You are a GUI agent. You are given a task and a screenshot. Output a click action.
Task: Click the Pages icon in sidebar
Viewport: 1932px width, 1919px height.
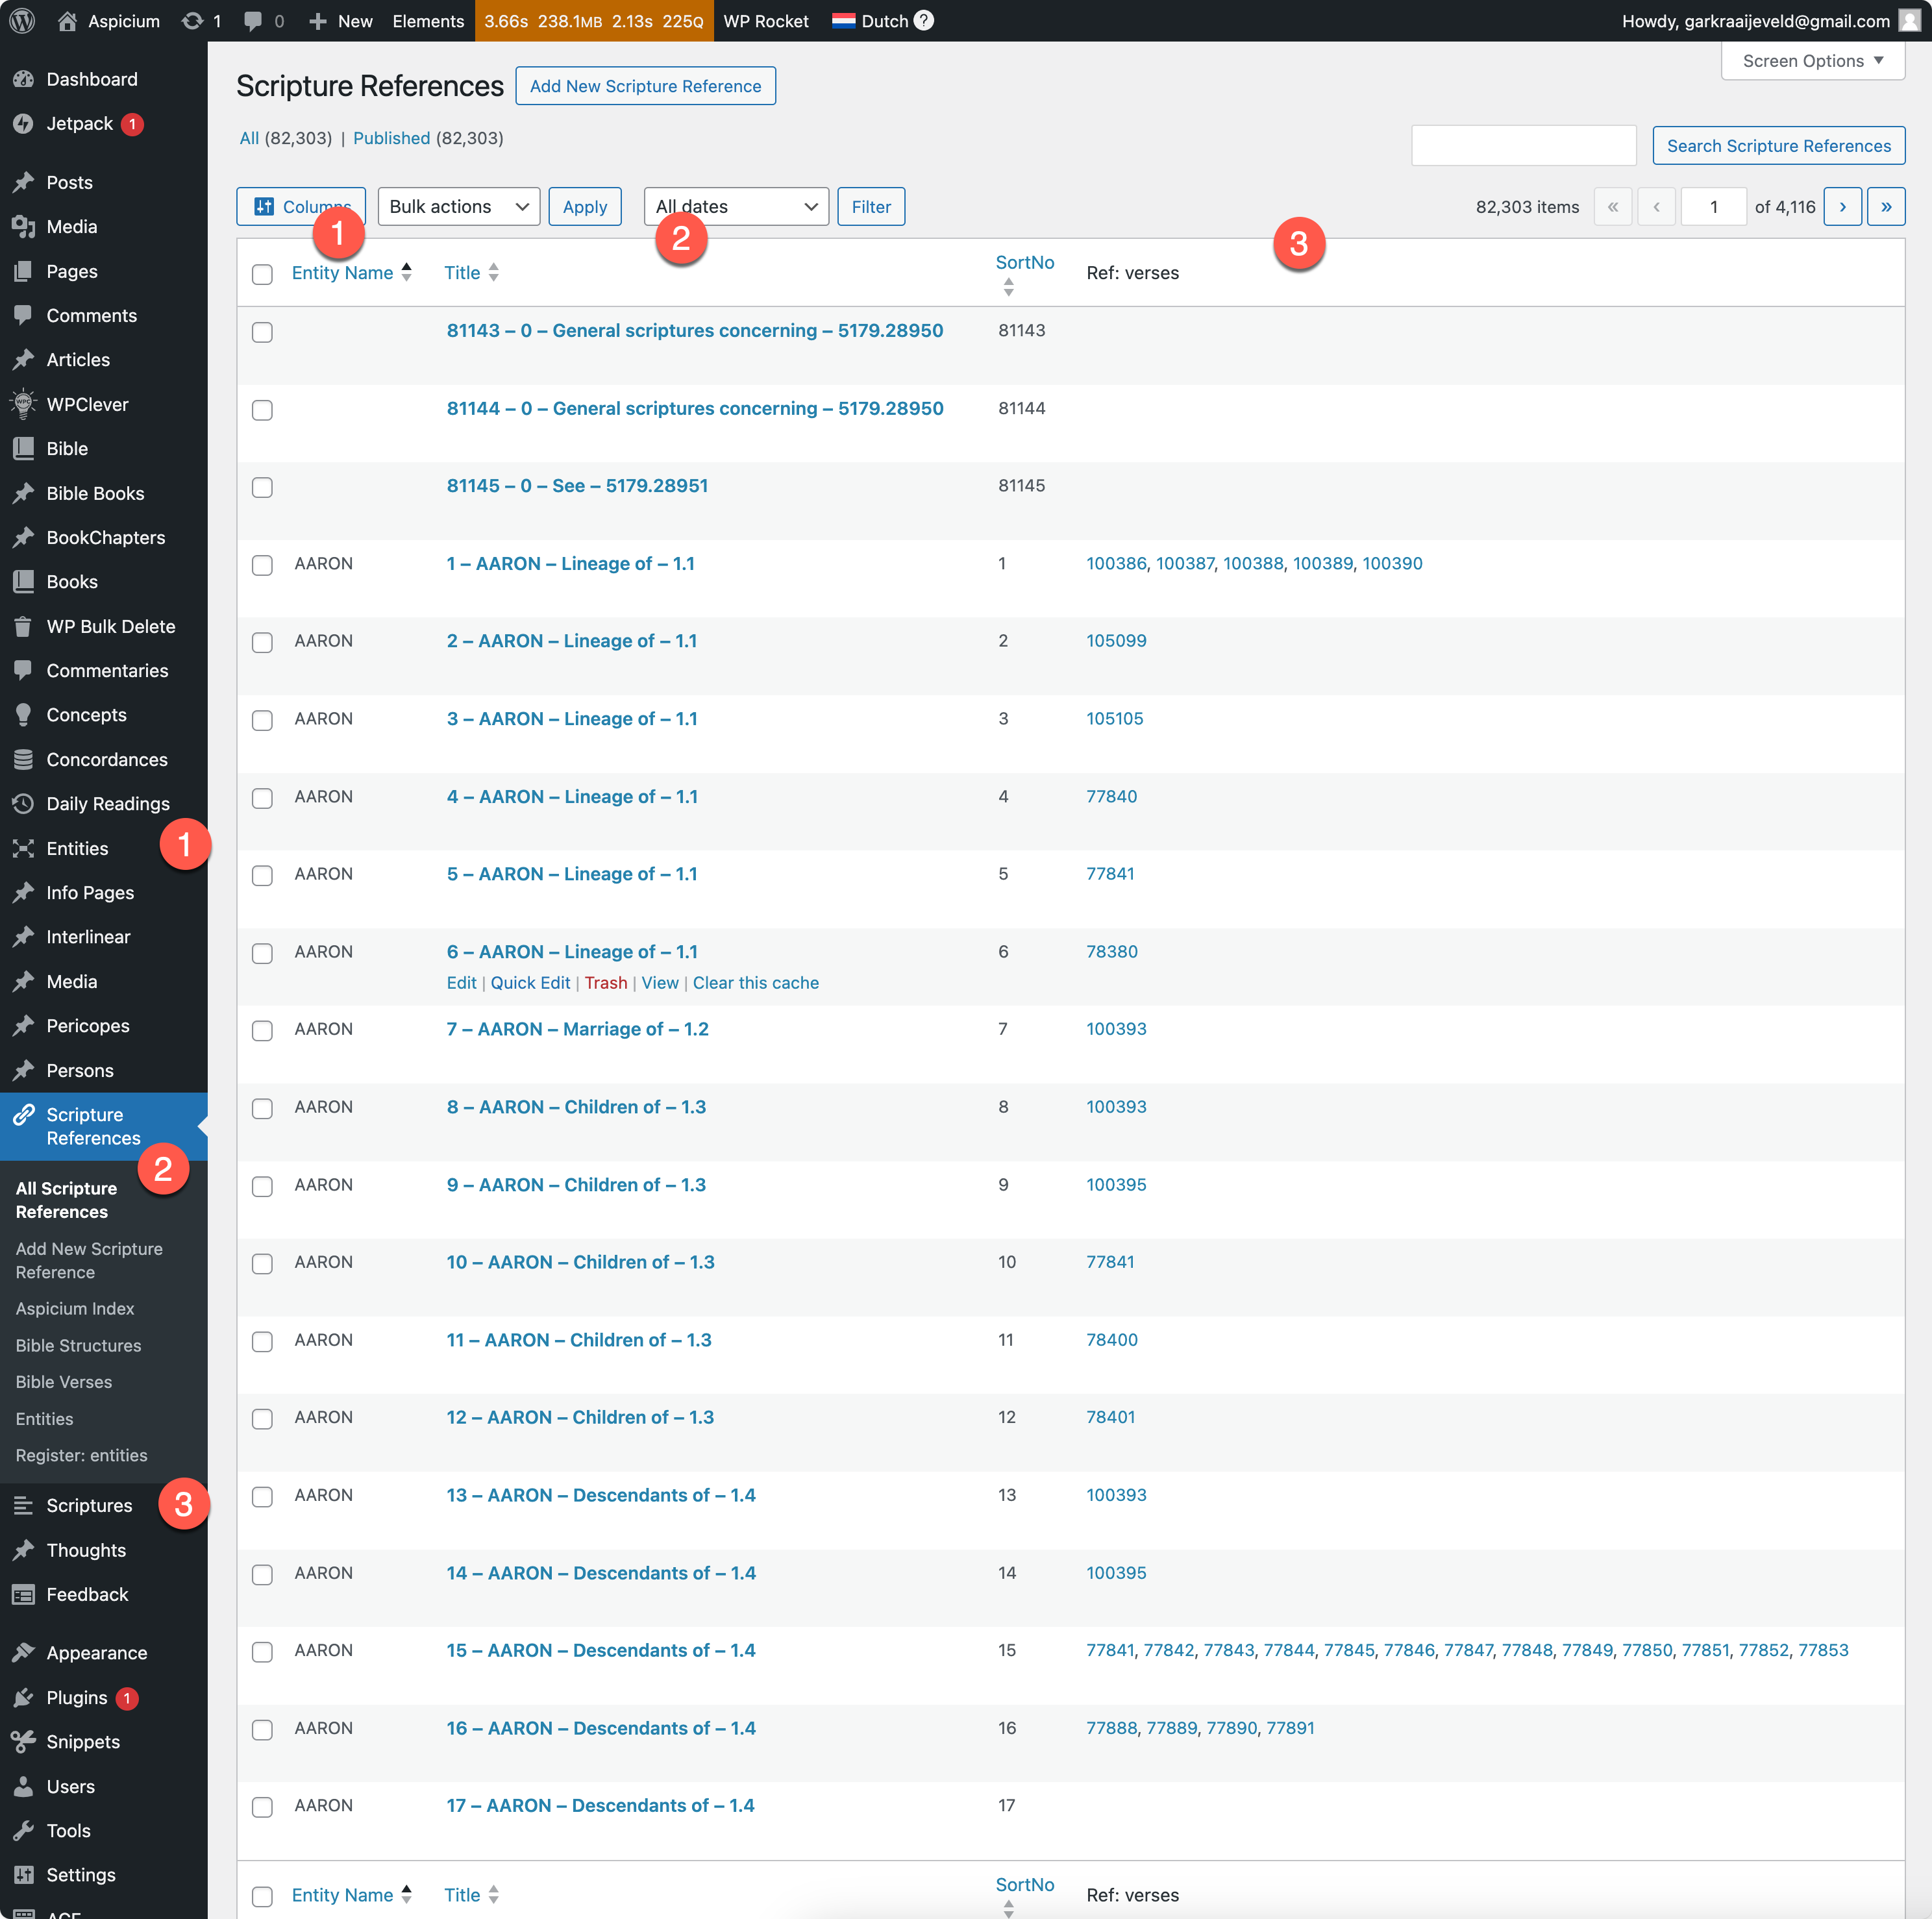[24, 271]
